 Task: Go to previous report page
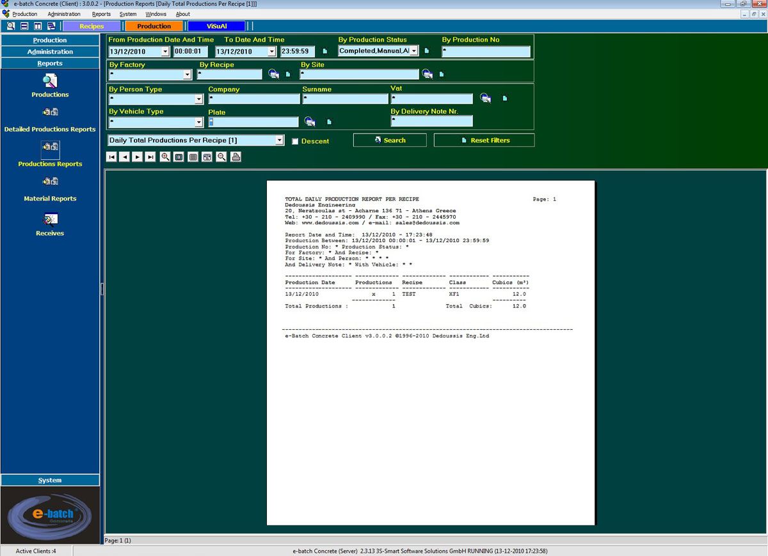(x=125, y=157)
